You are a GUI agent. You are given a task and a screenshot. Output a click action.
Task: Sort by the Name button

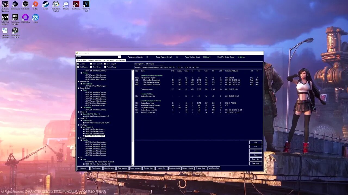[256, 155]
